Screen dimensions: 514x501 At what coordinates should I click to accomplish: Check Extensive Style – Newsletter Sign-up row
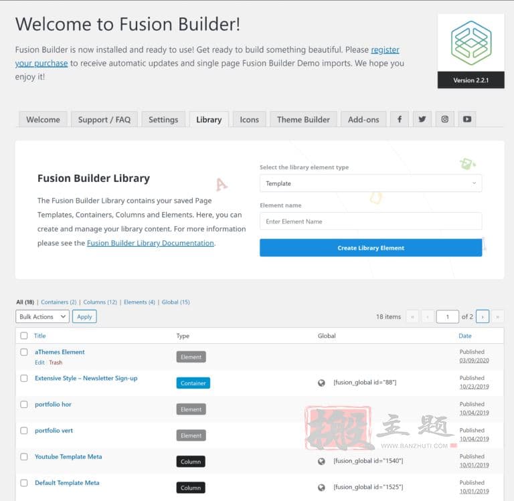(24, 379)
